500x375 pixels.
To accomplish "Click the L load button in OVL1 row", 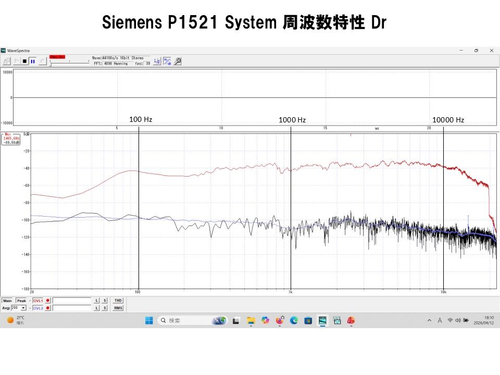I will point(97,301).
